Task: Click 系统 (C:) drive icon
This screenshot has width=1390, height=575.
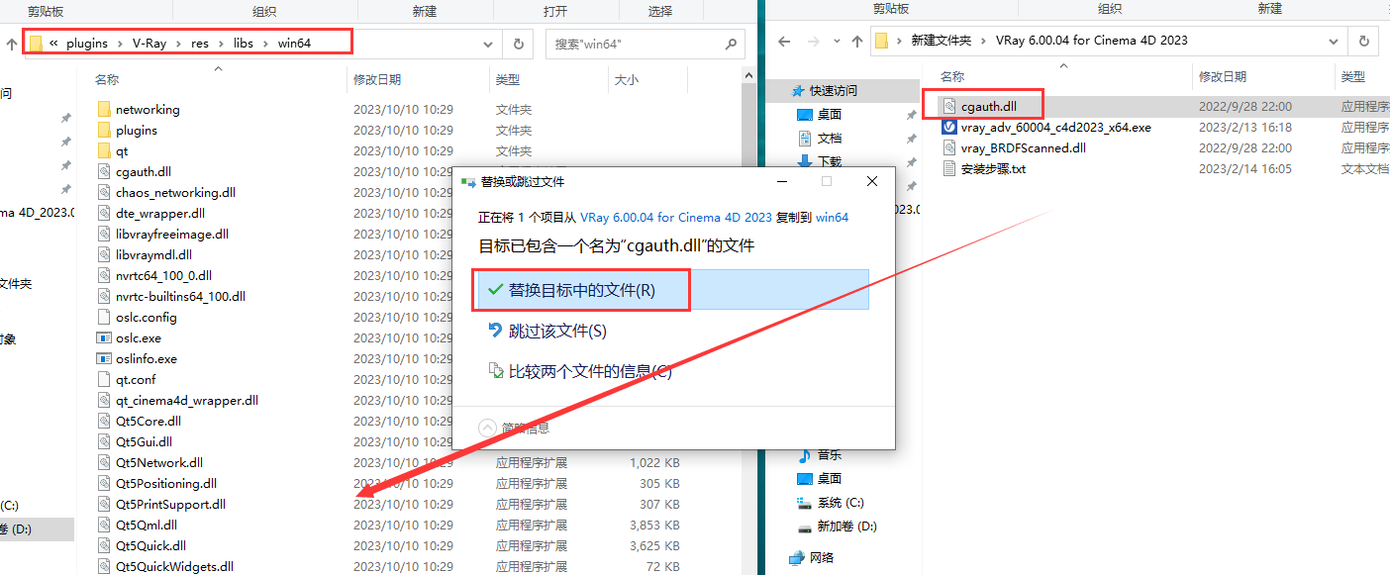Action: (805, 503)
